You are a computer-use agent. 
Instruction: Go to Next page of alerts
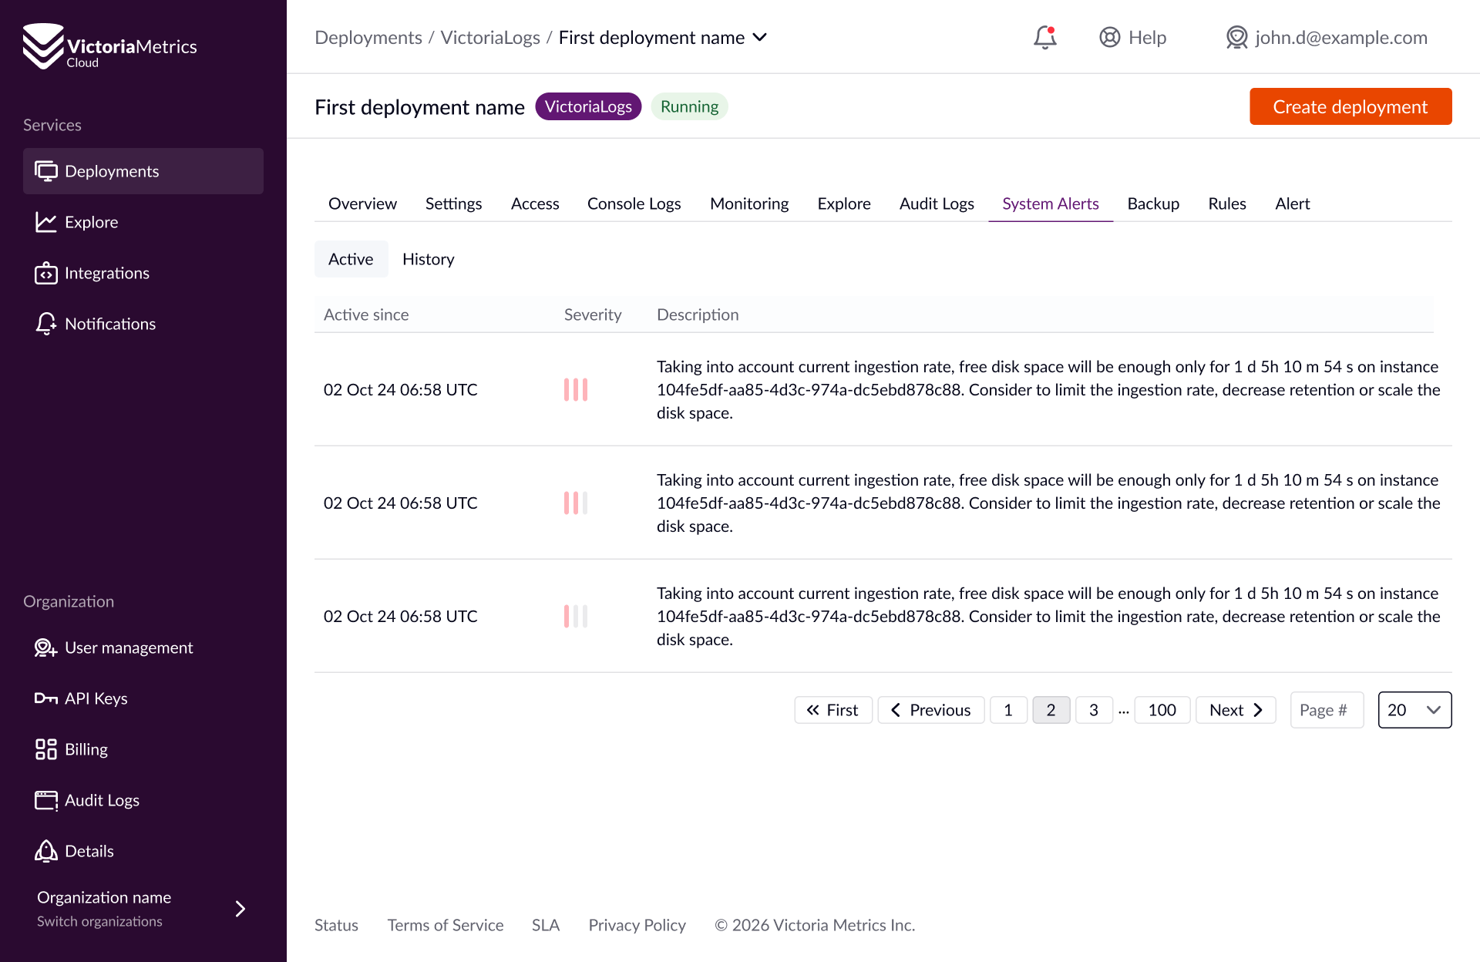(1235, 710)
